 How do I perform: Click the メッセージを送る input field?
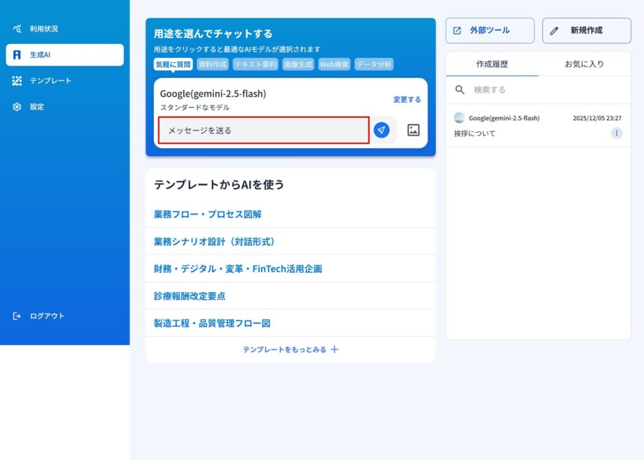tap(264, 131)
